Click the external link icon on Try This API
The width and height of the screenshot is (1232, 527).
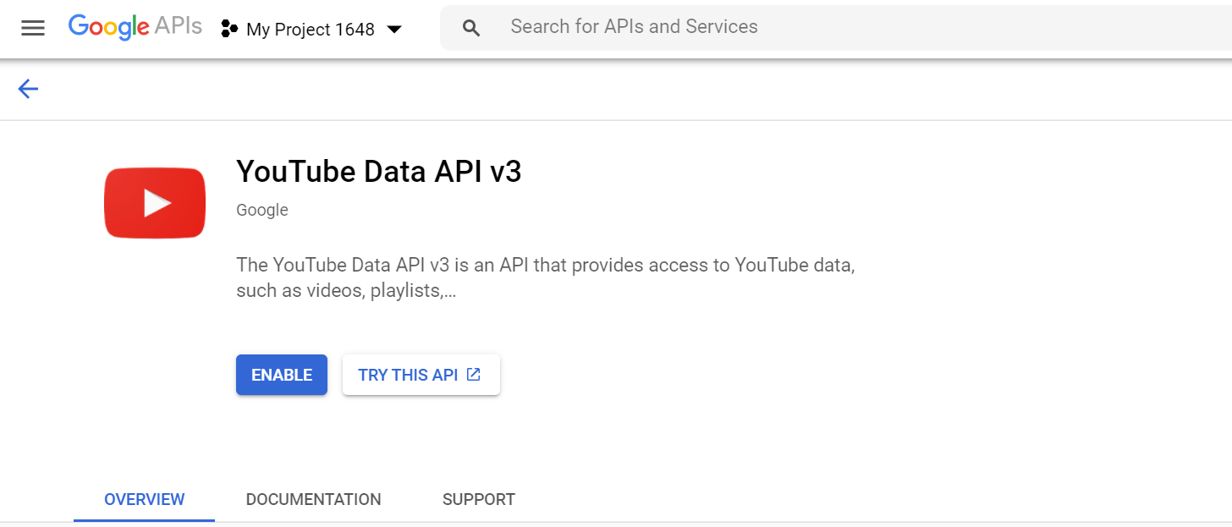click(x=474, y=374)
